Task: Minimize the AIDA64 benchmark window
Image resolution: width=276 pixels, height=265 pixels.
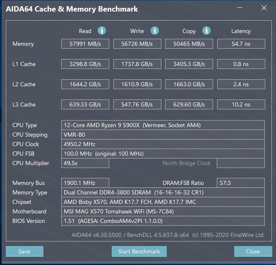Action: coord(240,8)
